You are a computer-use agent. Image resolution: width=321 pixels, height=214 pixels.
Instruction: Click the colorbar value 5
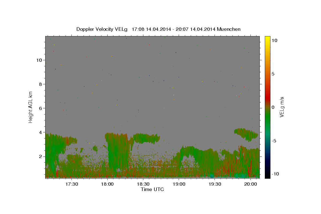[x=273, y=74]
